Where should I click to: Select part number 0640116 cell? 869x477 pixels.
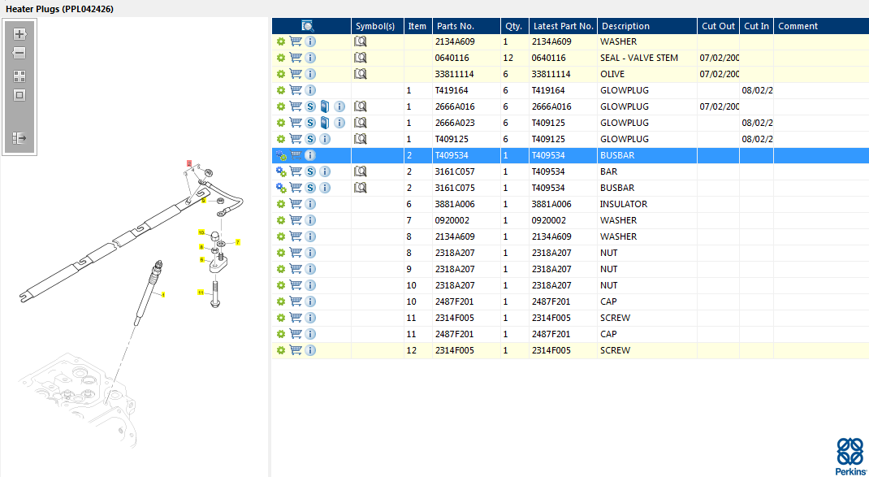pyautogui.click(x=466, y=58)
